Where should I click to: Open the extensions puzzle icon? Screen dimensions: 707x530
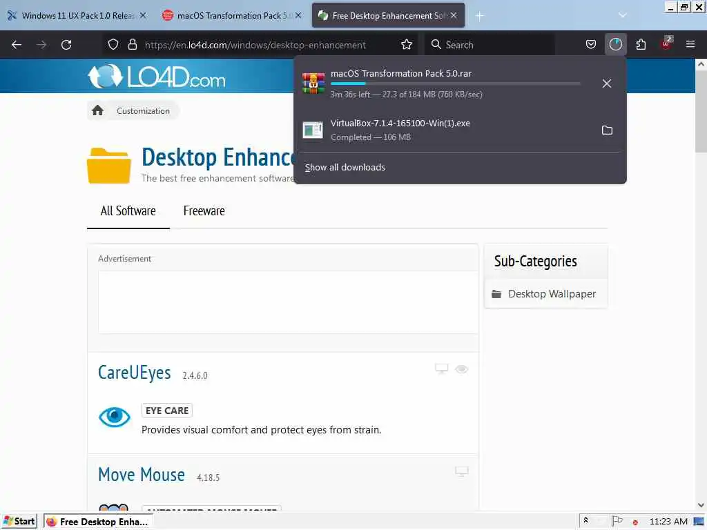point(641,45)
